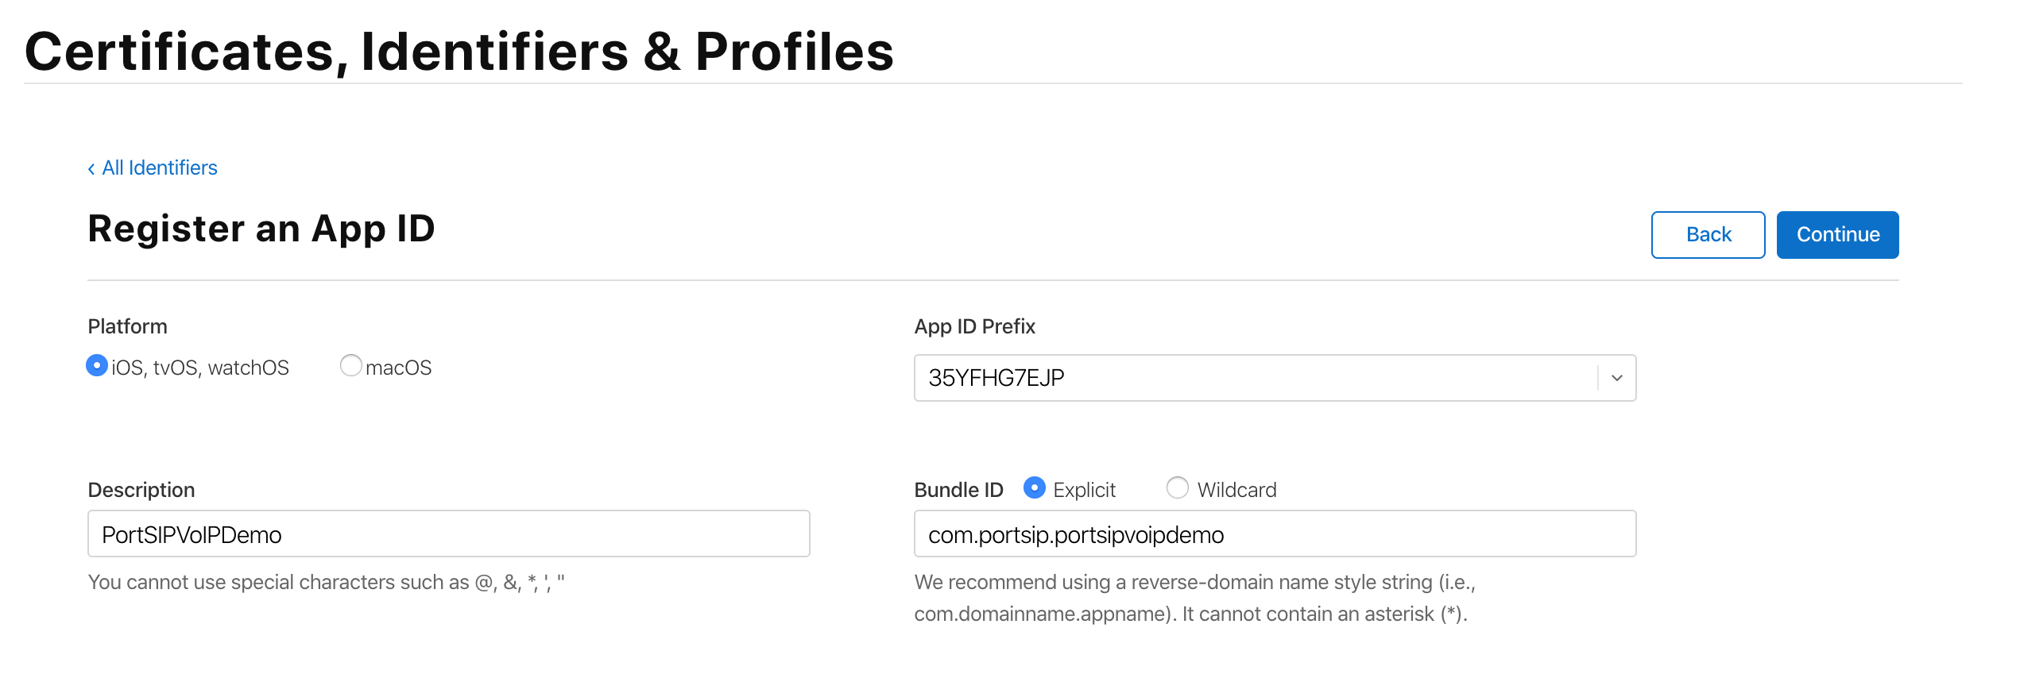Click the Platform label
The height and width of the screenshot is (678, 2020).
(x=127, y=326)
